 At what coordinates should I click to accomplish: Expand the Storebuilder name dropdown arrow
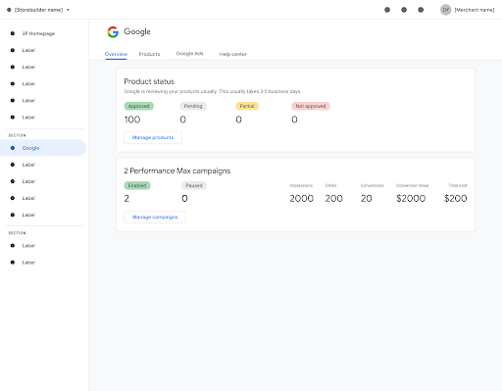[x=68, y=10]
